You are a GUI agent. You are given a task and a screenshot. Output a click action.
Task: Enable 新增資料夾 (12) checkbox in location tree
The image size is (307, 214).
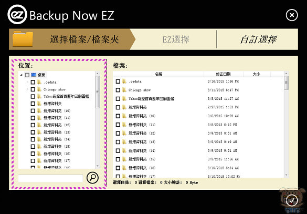[33, 125]
